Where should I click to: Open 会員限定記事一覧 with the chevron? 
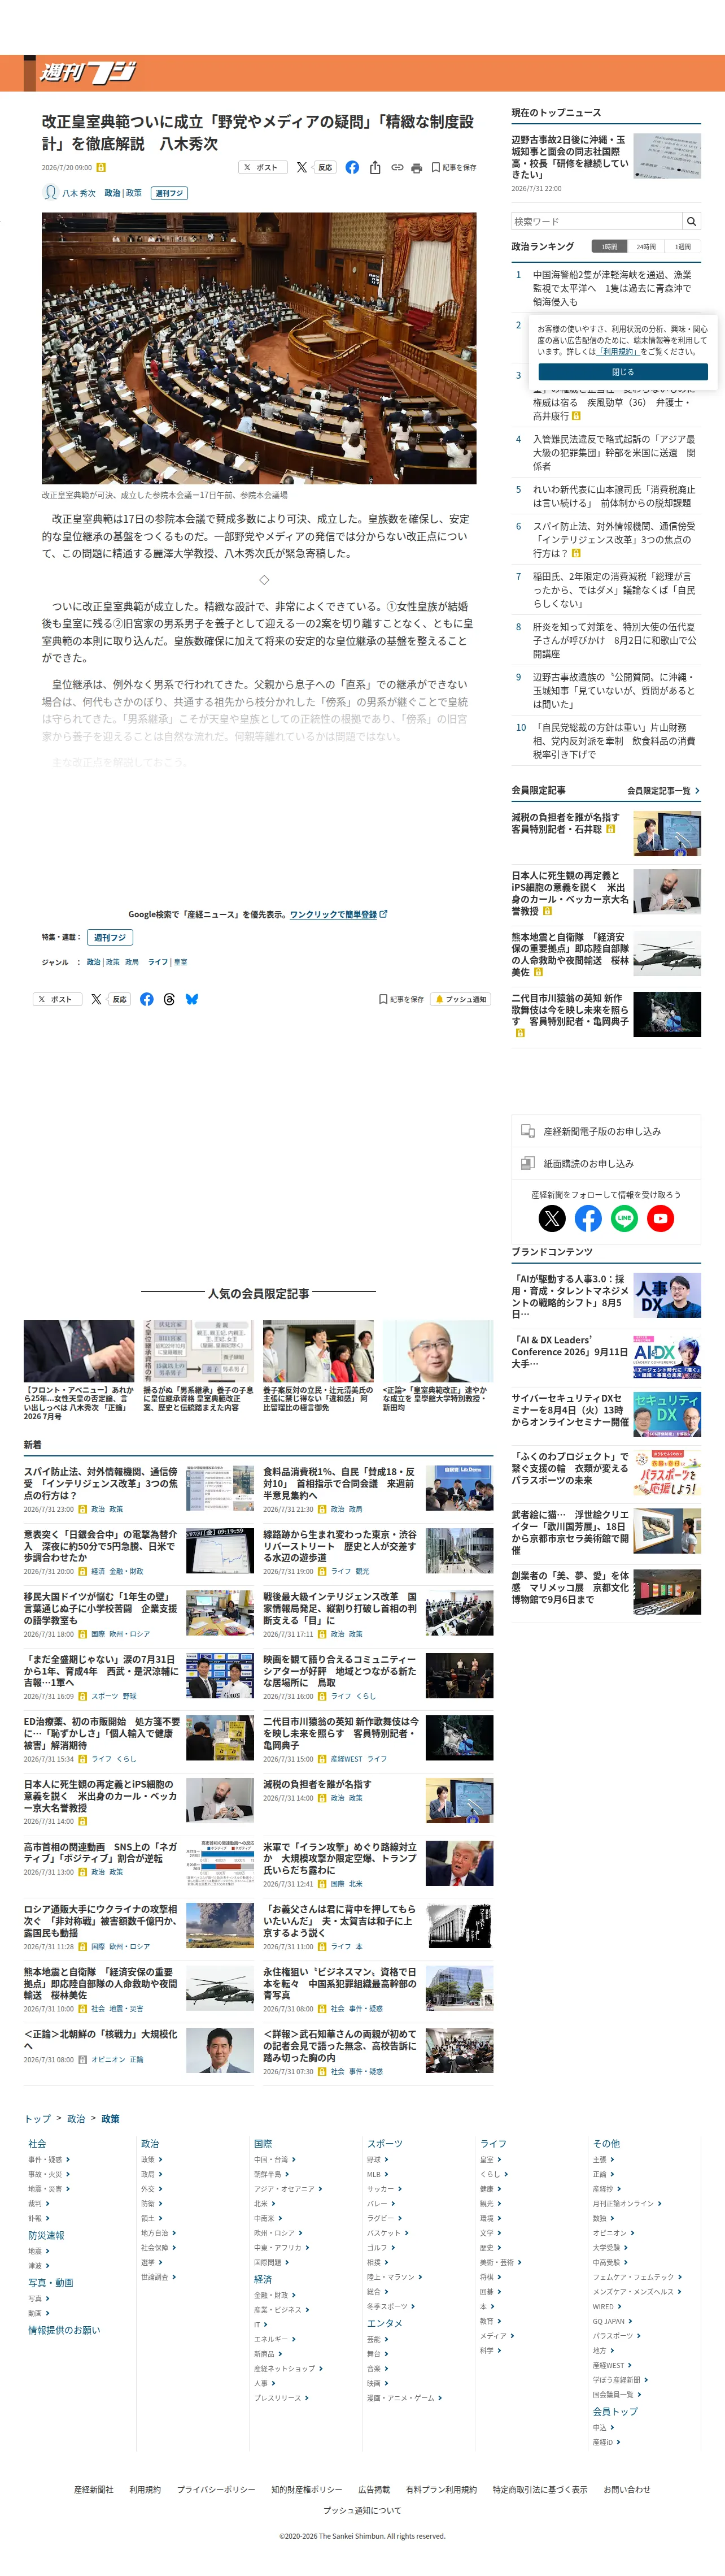tap(663, 791)
